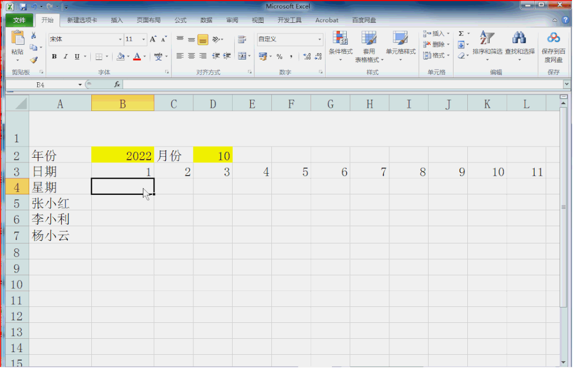Toggle bold formatting
This screenshot has width=573, height=368.
coord(54,56)
